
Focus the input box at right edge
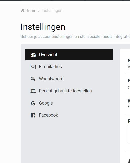[129, 134]
